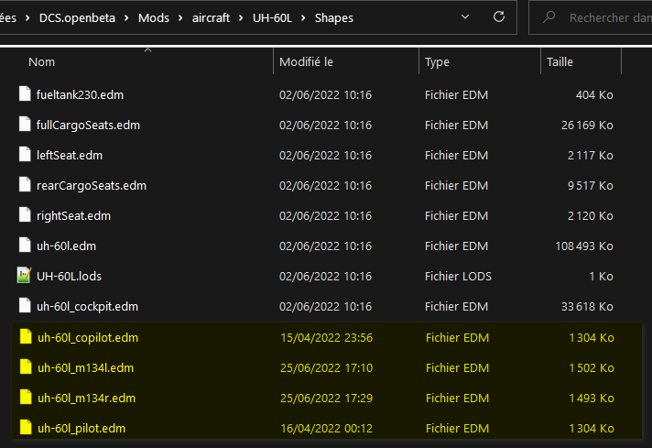The width and height of the screenshot is (652, 448).
Task: Click the rightSeat.edm file icon
Action: point(25,215)
